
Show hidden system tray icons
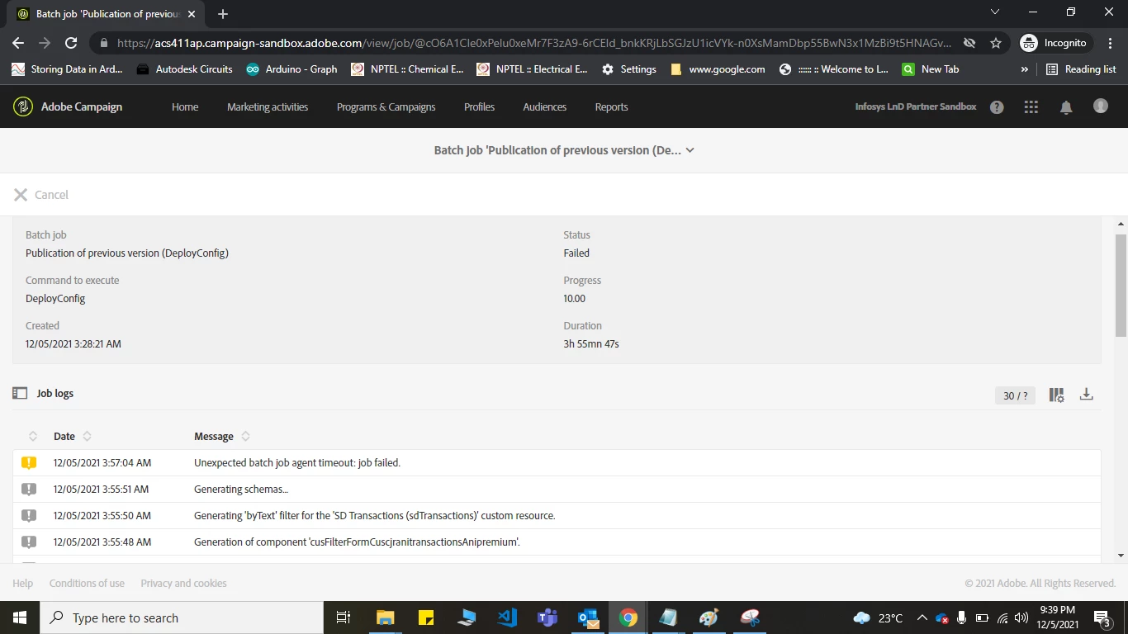[x=922, y=617]
